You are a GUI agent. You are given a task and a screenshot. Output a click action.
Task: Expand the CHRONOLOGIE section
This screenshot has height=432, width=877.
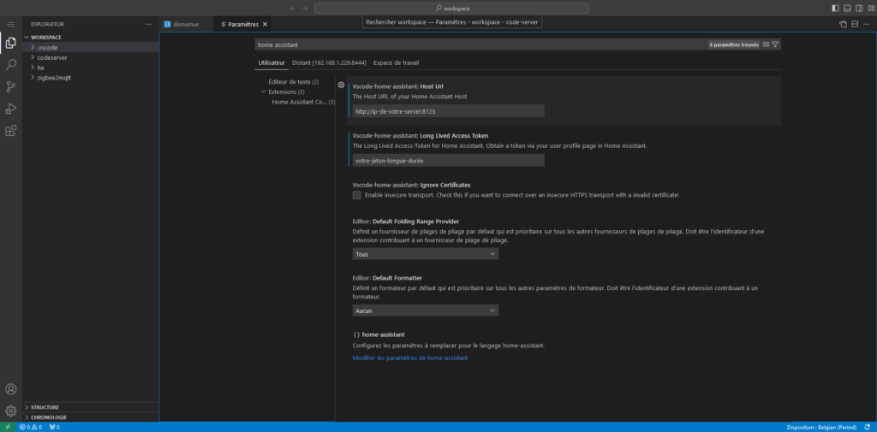point(91,417)
